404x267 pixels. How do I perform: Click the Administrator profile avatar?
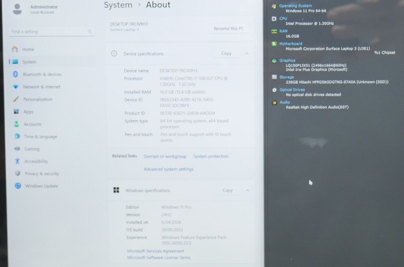point(17,9)
